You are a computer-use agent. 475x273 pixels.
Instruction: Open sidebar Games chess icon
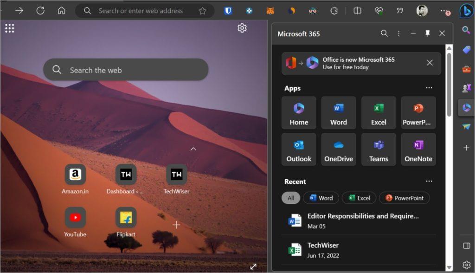pos(466,88)
